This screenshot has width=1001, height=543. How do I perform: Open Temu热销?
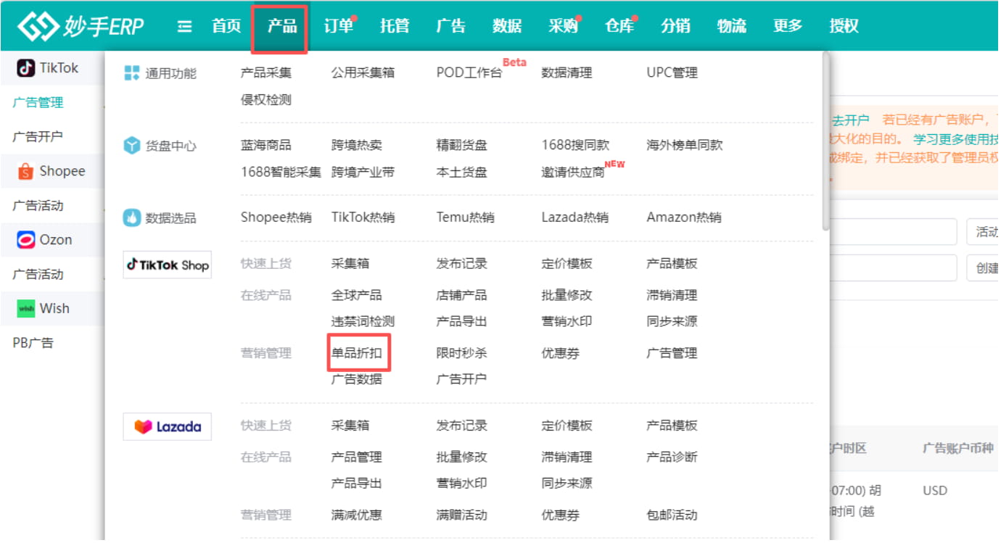tap(466, 217)
